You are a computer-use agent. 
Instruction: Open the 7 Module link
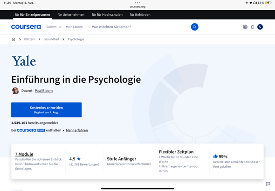[24, 154]
